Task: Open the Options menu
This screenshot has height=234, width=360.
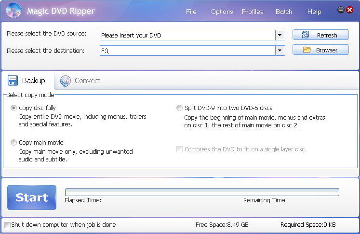Action: pos(222,12)
